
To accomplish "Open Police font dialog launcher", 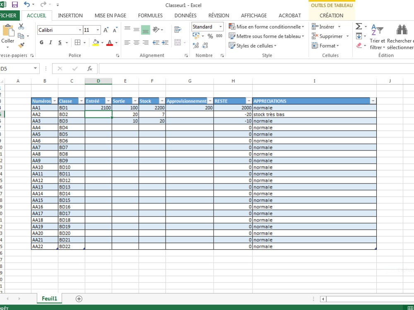I will [x=118, y=56].
